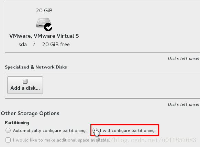The height and width of the screenshot is (147, 200).
Task: Click the "Partitioning" section label
Action: coord(17,123)
